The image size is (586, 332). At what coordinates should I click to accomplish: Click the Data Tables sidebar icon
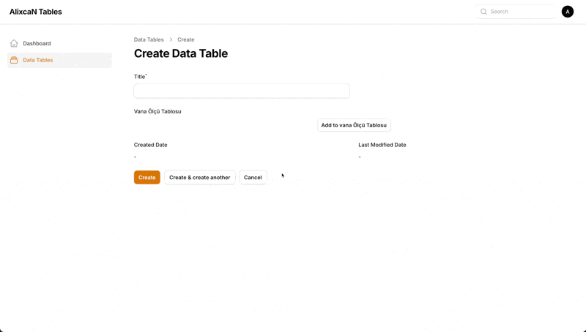[x=14, y=60]
